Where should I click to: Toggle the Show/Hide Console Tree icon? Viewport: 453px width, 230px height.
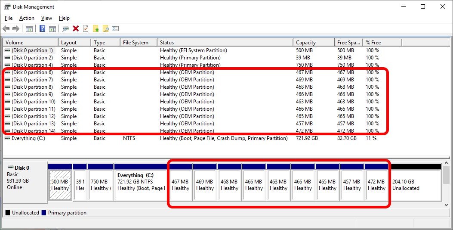pyautogui.click(x=29, y=29)
